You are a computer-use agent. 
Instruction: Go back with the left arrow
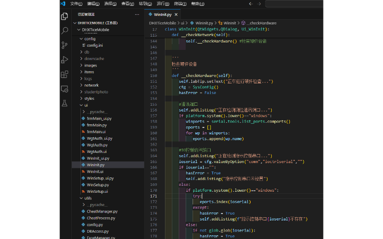coord(251,4)
